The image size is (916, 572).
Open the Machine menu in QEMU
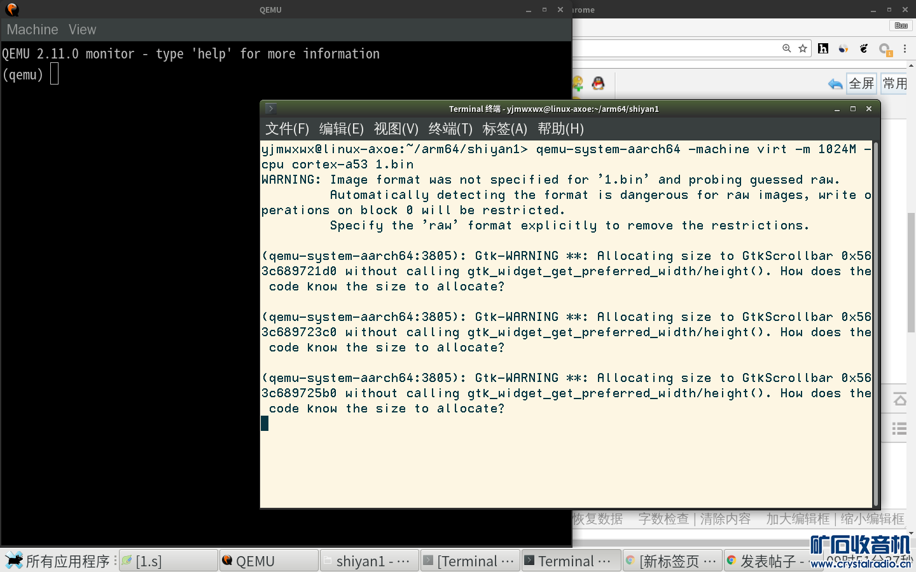tap(32, 30)
